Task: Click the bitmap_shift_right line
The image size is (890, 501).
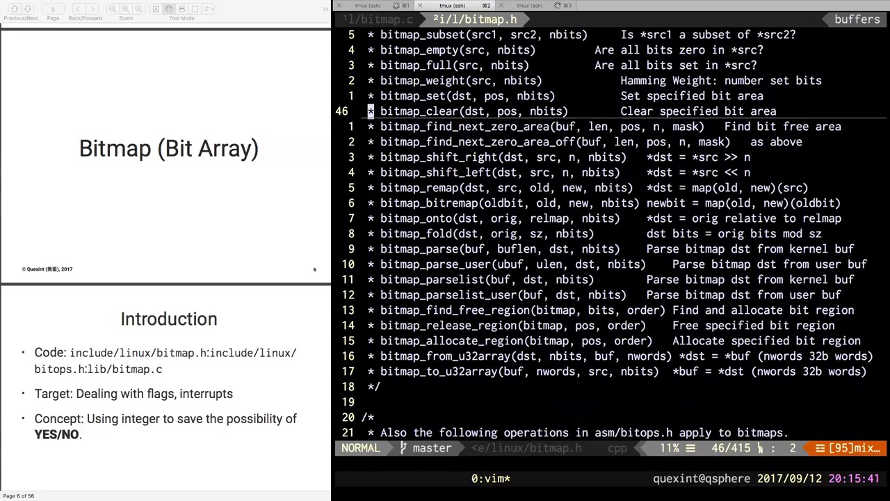Action: point(559,157)
